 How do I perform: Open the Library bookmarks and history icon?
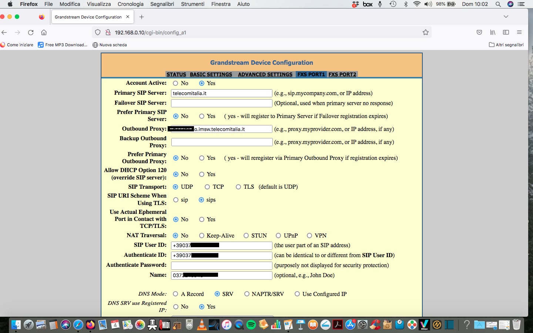point(493,33)
